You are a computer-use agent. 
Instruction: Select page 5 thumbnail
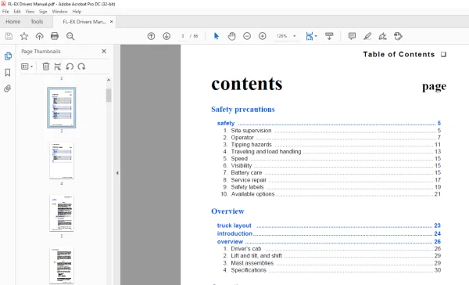[62, 213]
